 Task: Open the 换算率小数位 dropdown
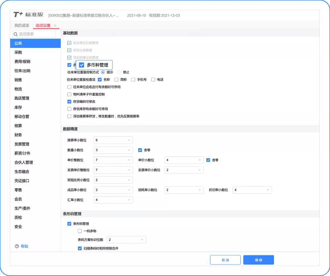113,140
